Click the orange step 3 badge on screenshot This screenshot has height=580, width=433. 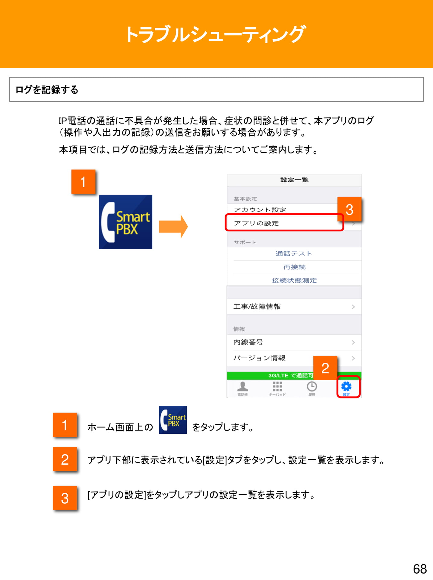click(x=349, y=209)
